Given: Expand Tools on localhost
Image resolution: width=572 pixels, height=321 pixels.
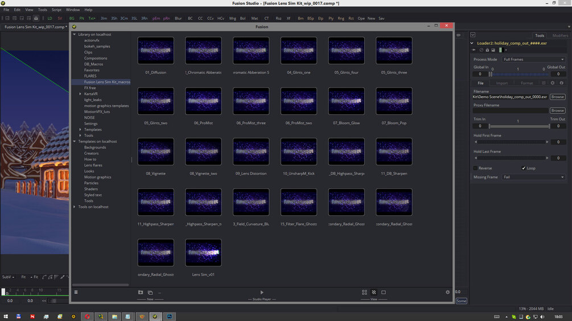Looking at the screenshot, I should pyautogui.click(x=75, y=207).
